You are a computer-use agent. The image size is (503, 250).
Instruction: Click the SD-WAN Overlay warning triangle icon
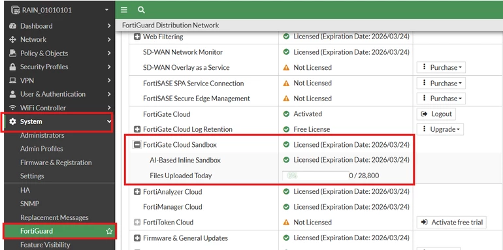[x=287, y=68]
